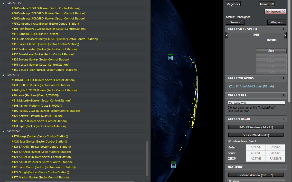This screenshot has height=182, width=292.
Task: Click the left arrow beside UNIT
Action: pos(227,35)
